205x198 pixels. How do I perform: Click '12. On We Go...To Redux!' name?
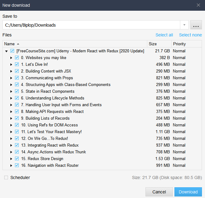44,138
